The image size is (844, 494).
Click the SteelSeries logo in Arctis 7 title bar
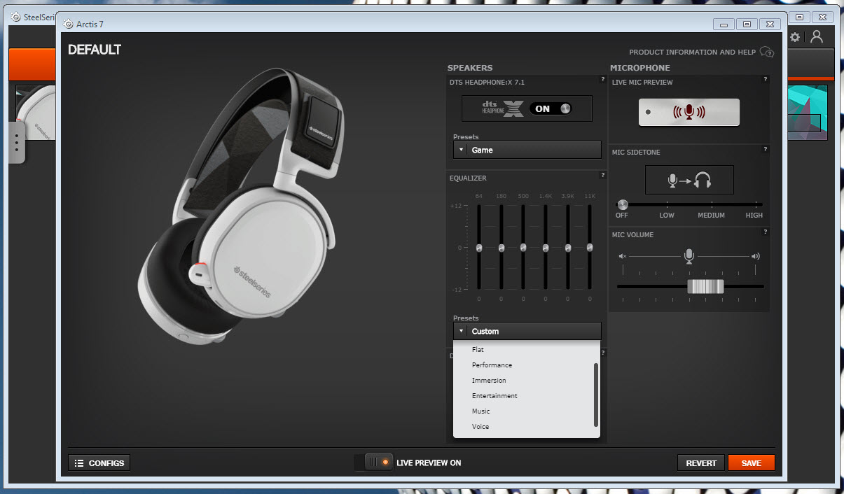(x=69, y=24)
